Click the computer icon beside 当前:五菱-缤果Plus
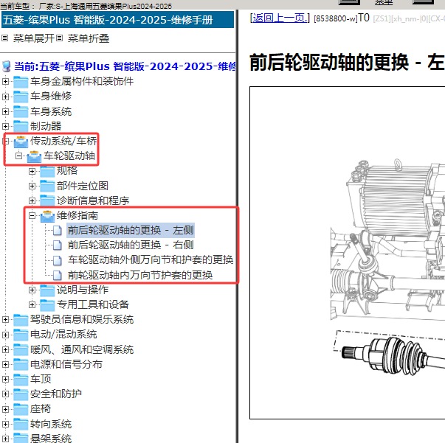Viewport: 445px width, 443px height. (x=6, y=66)
